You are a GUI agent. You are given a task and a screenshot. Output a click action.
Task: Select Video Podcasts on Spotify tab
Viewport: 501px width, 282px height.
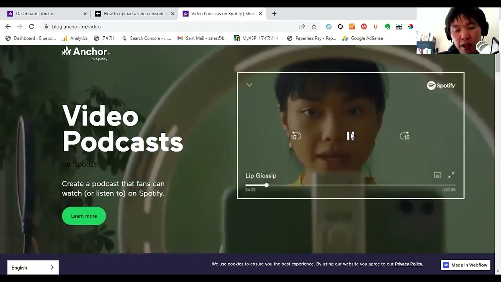223,14
